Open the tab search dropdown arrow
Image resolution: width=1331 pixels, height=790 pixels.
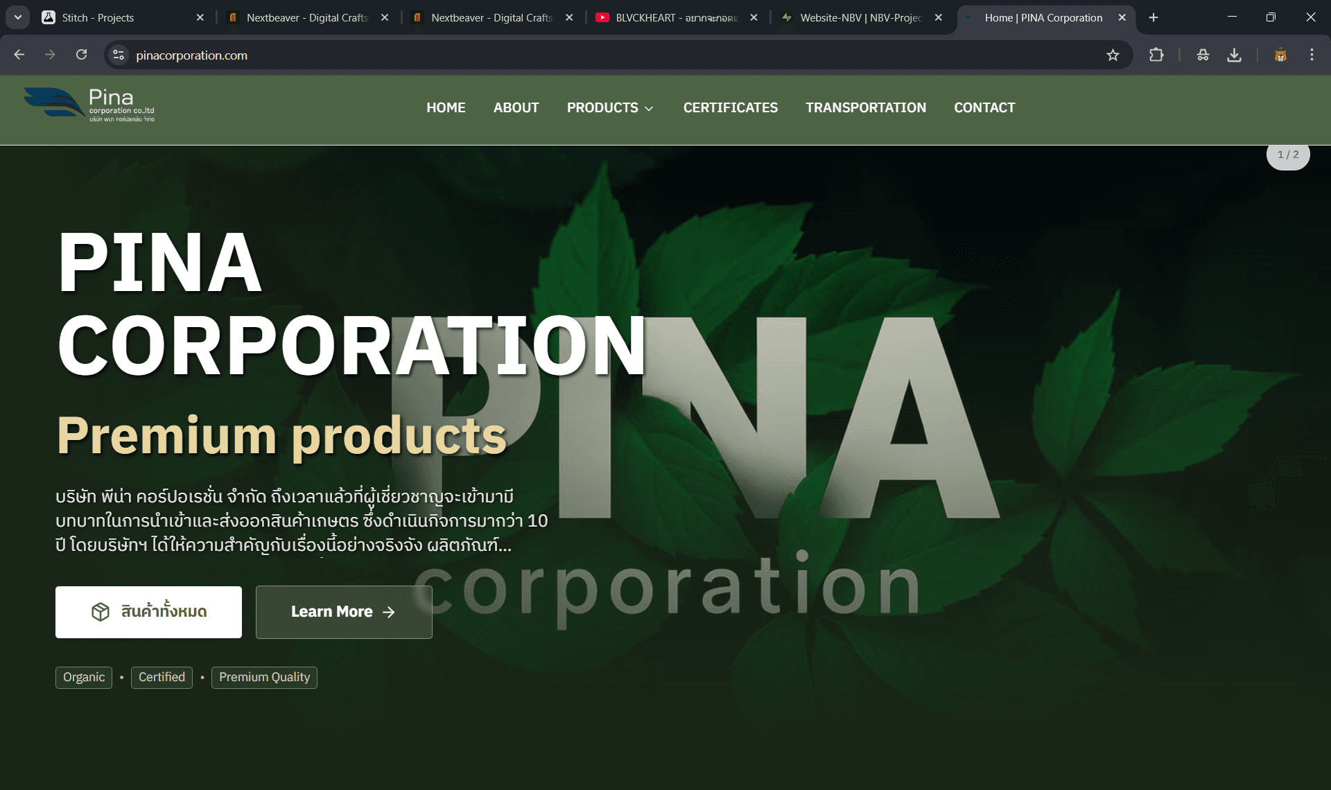[18, 17]
